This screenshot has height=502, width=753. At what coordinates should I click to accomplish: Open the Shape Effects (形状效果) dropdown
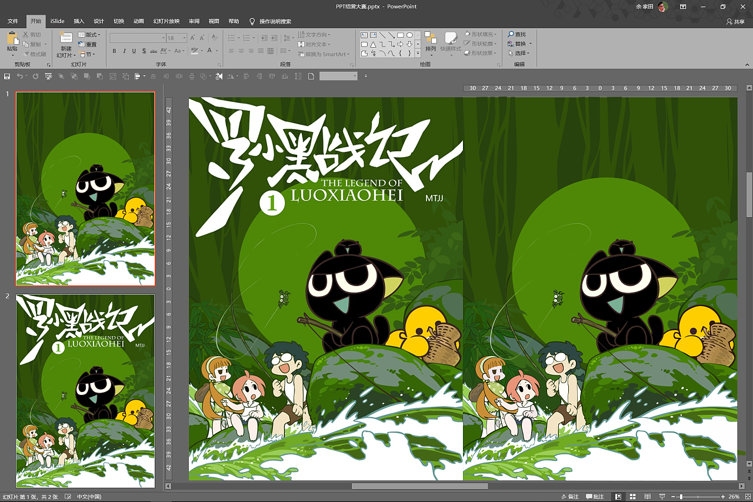click(481, 53)
